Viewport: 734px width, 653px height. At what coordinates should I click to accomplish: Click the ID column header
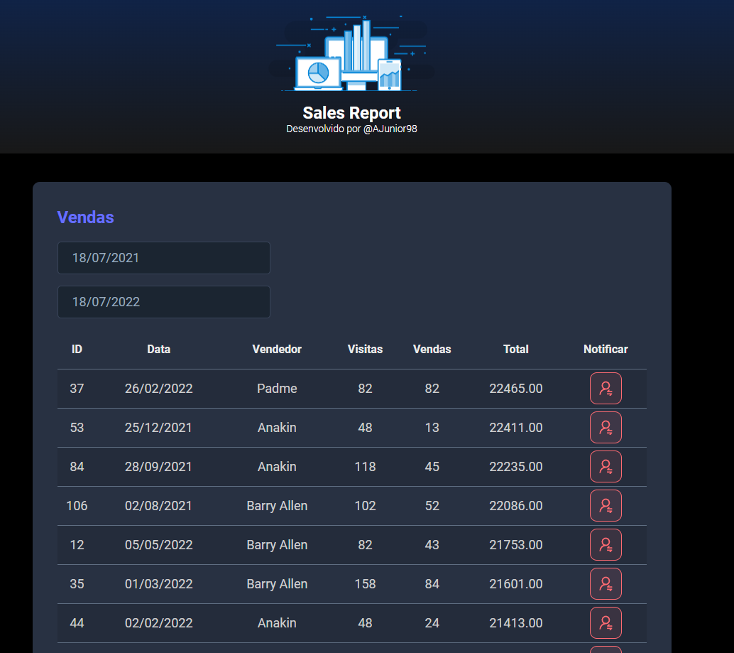pyautogui.click(x=77, y=349)
